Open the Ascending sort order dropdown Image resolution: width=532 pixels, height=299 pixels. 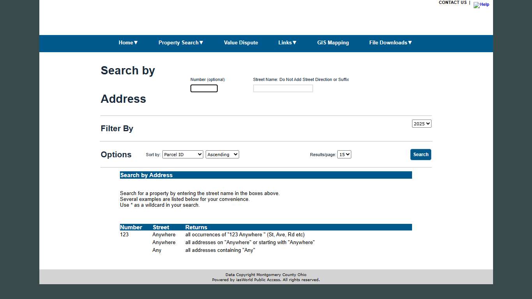[222, 154]
